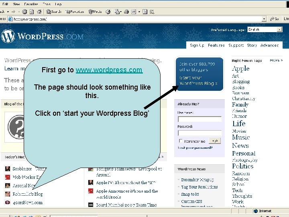Open the Search toolbar button

53,12
